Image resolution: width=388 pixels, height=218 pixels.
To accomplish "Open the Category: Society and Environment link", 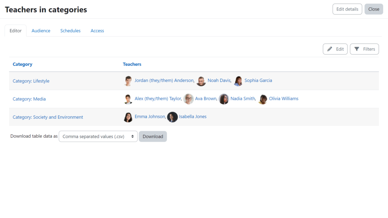I will pyautogui.click(x=48, y=117).
